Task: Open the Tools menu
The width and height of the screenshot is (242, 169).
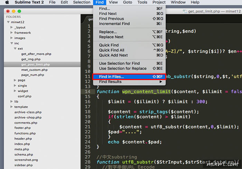Action: [x=142, y=2]
